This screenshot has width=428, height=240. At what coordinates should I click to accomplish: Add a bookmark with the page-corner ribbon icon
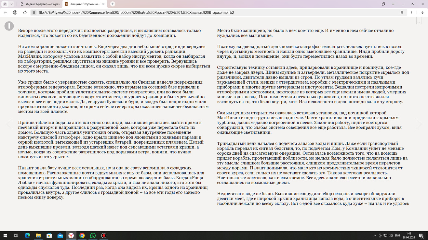click(419, 20)
